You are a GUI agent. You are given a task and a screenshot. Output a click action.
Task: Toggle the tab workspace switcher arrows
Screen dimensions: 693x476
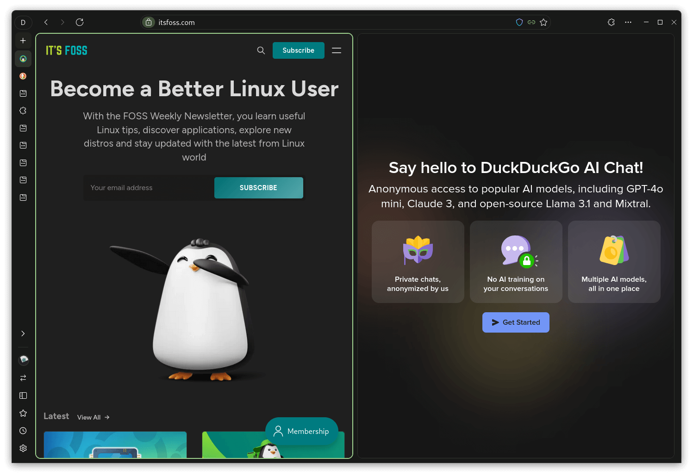click(23, 378)
